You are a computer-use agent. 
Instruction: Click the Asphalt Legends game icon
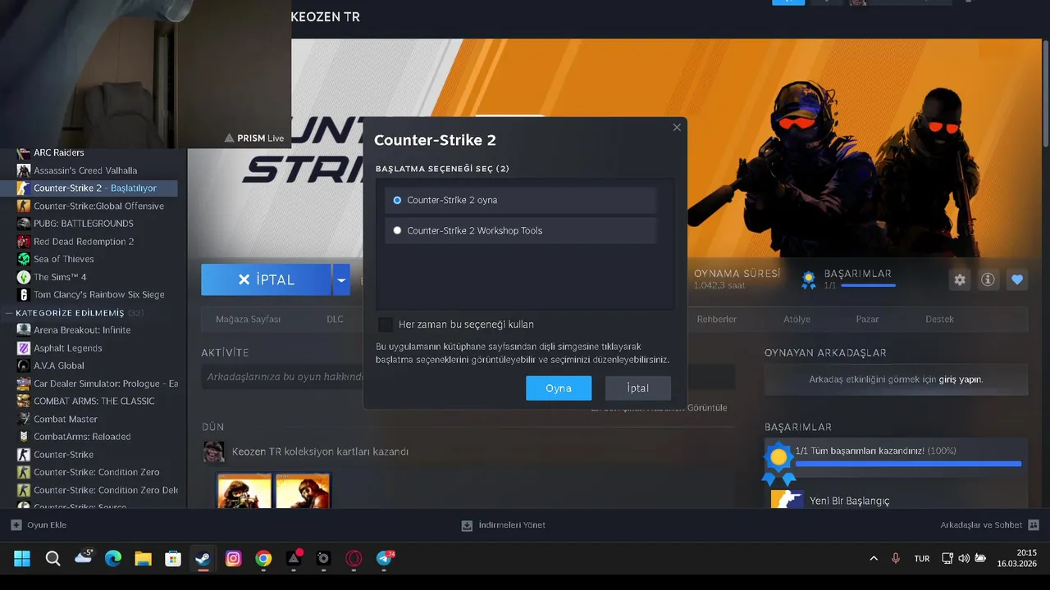click(24, 348)
